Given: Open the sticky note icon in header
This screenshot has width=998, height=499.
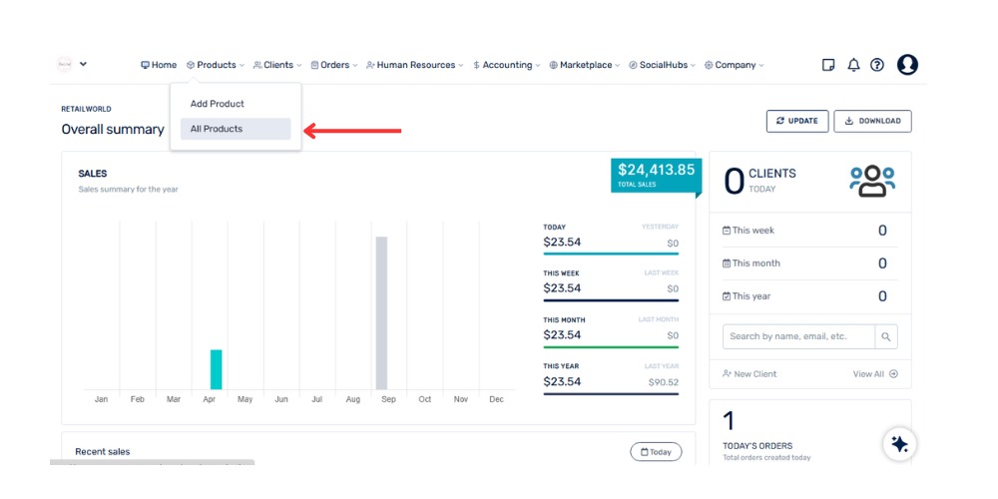Looking at the screenshot, I should [827, 65].
